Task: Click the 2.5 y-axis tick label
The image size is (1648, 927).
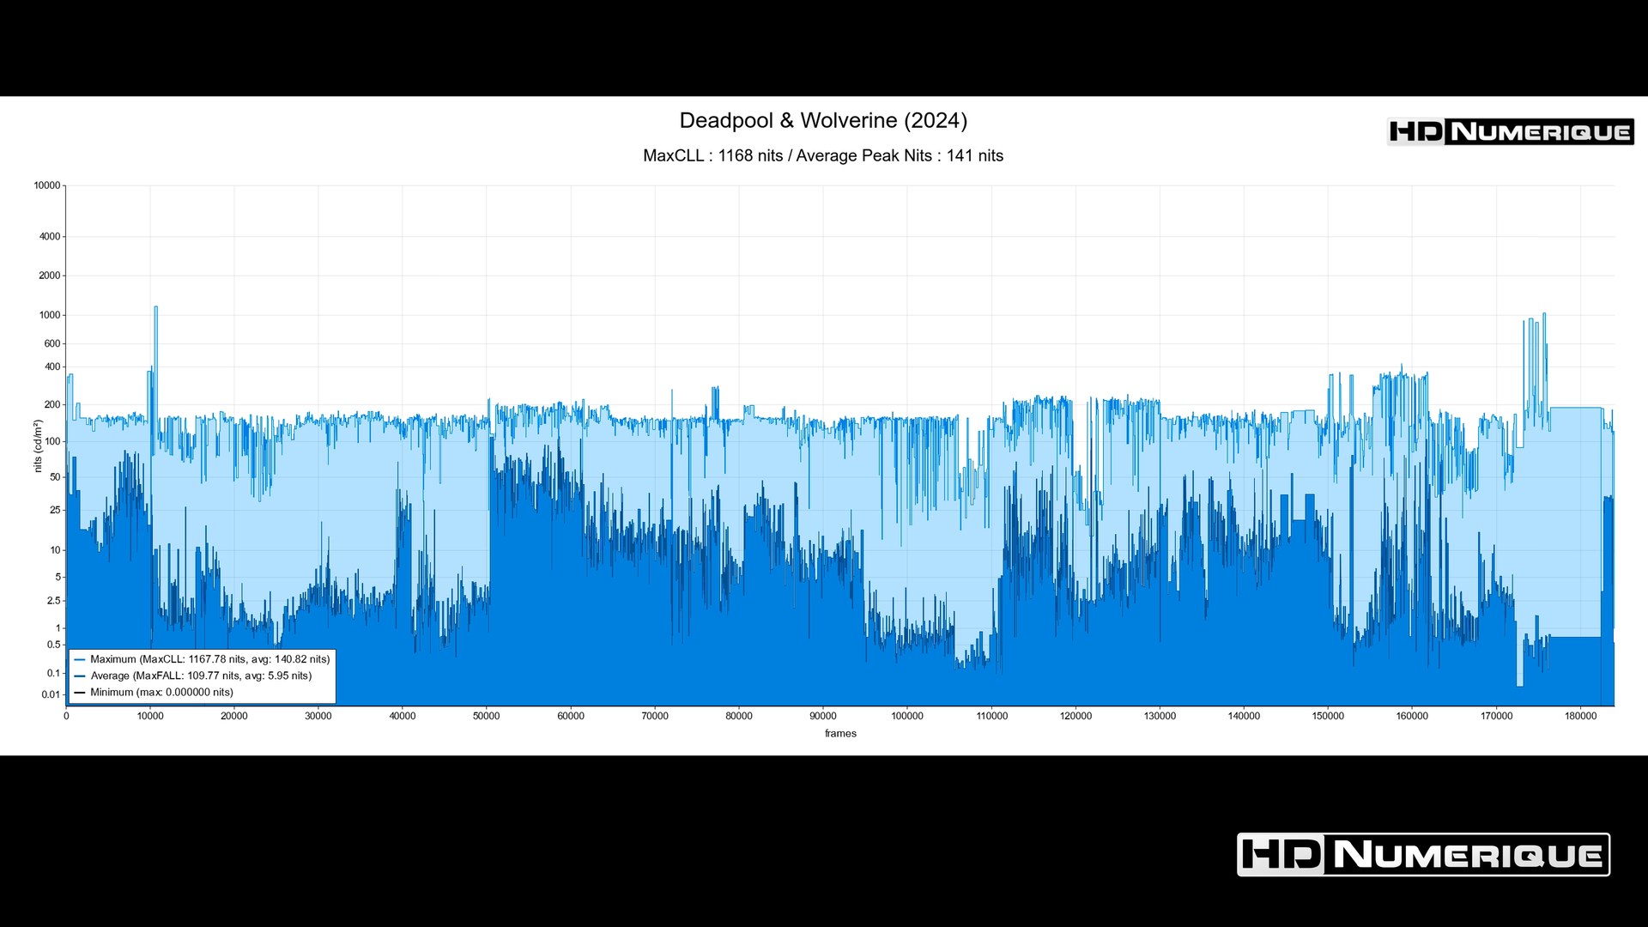Action: [x=54, y=601]
